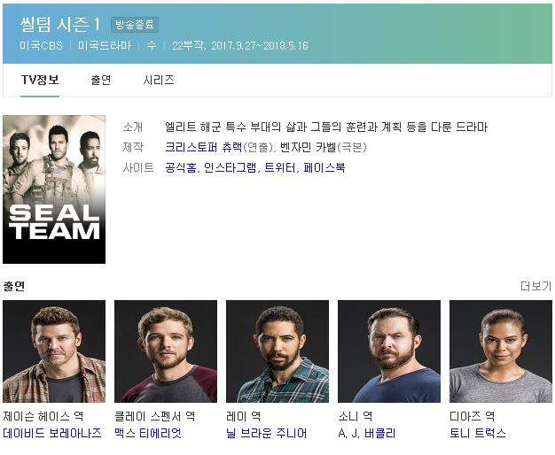555x455 pixels.
Task: Open actor name 데이비드 보레아나즈 link
Action: pyautogui.click(x=52, y=433)
